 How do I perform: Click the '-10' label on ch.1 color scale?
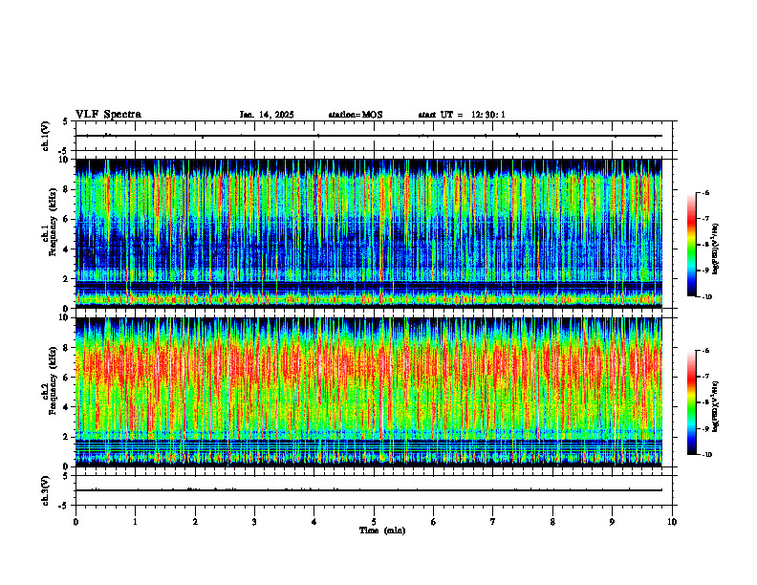tap(707, 297)
